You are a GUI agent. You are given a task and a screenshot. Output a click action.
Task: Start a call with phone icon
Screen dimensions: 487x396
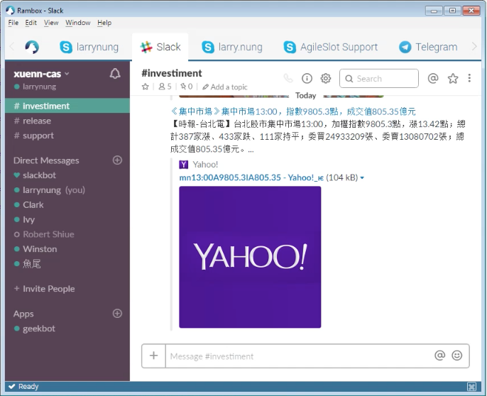[288, 78]
